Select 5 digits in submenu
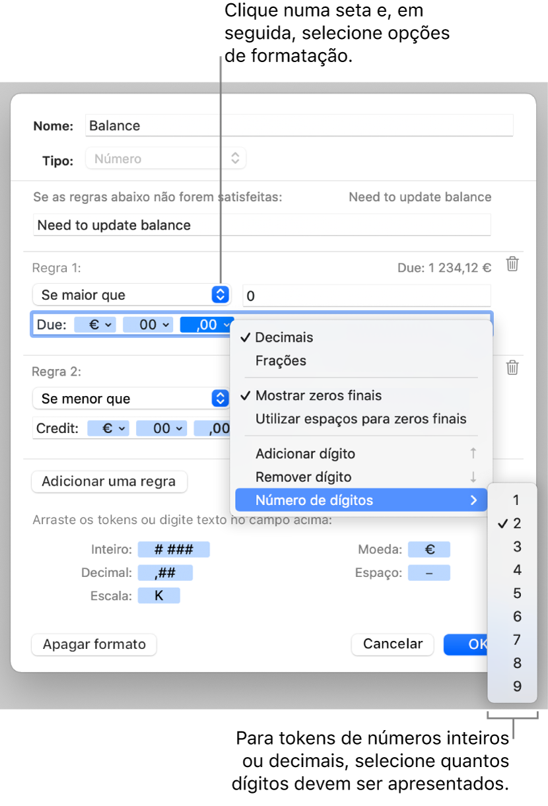This screenshot has width=548, height=806. 512,593
